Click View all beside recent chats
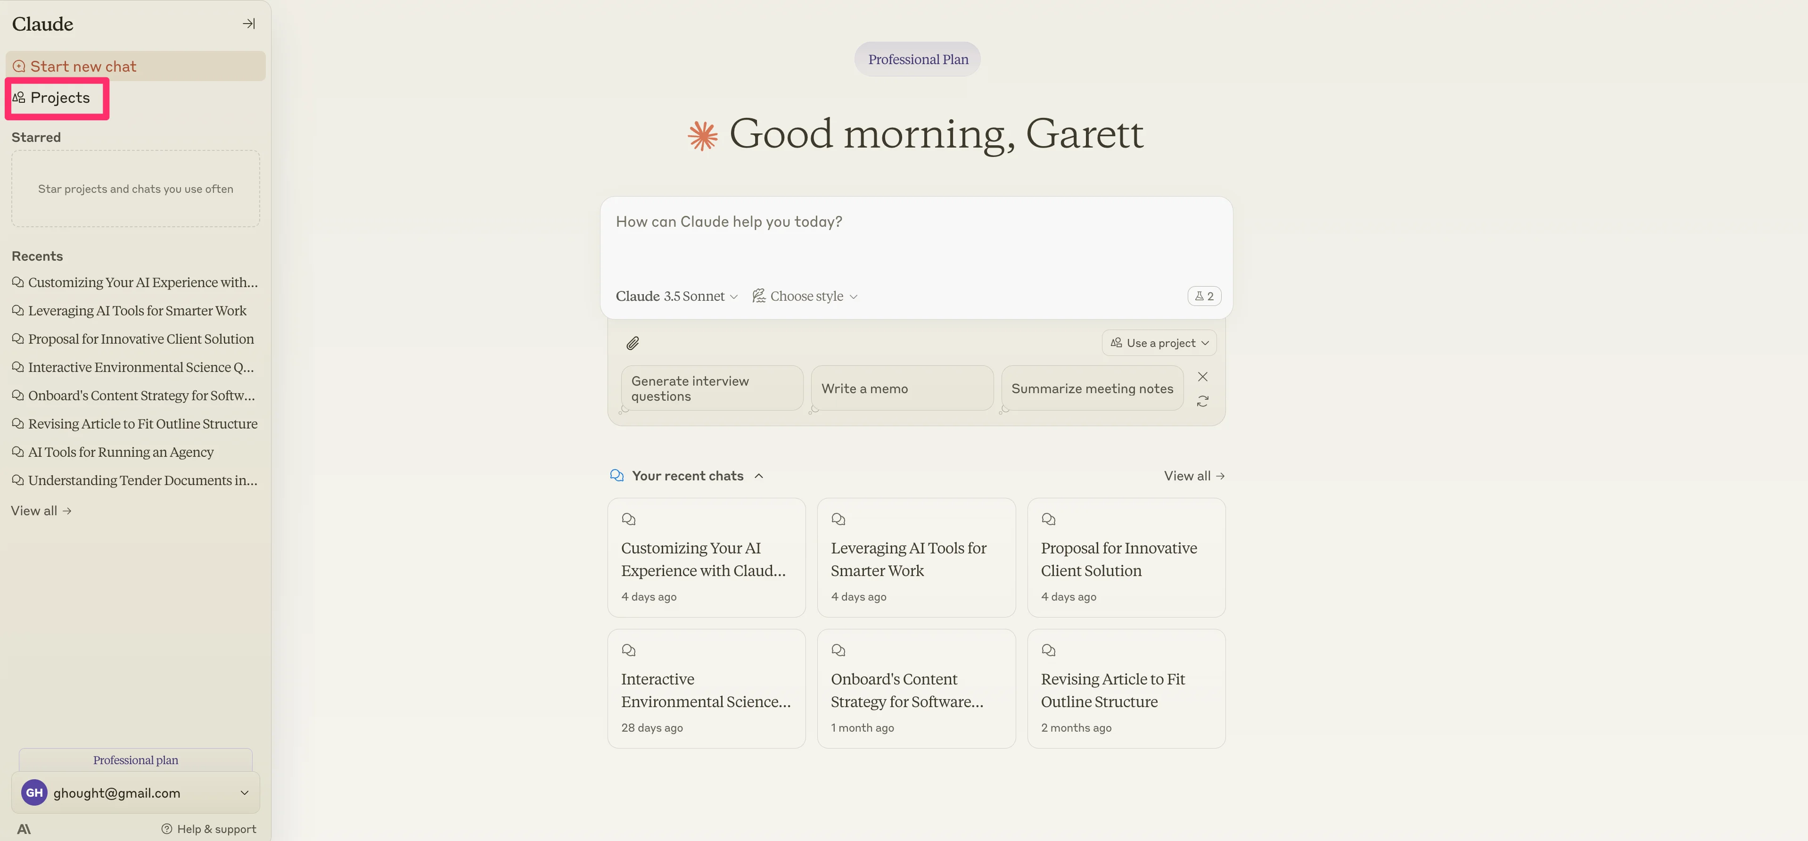This screenshot has height=841, width=1808. point(1193,476)
